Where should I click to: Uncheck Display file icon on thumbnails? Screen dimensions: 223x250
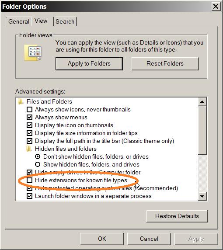point(29,125)
